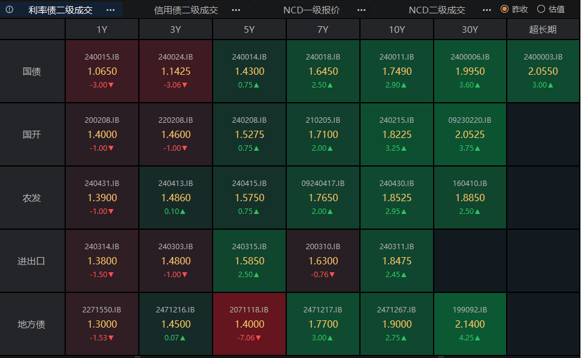Open the ellipsis menu next to NCD二级成交

click(x=487, y=10)
